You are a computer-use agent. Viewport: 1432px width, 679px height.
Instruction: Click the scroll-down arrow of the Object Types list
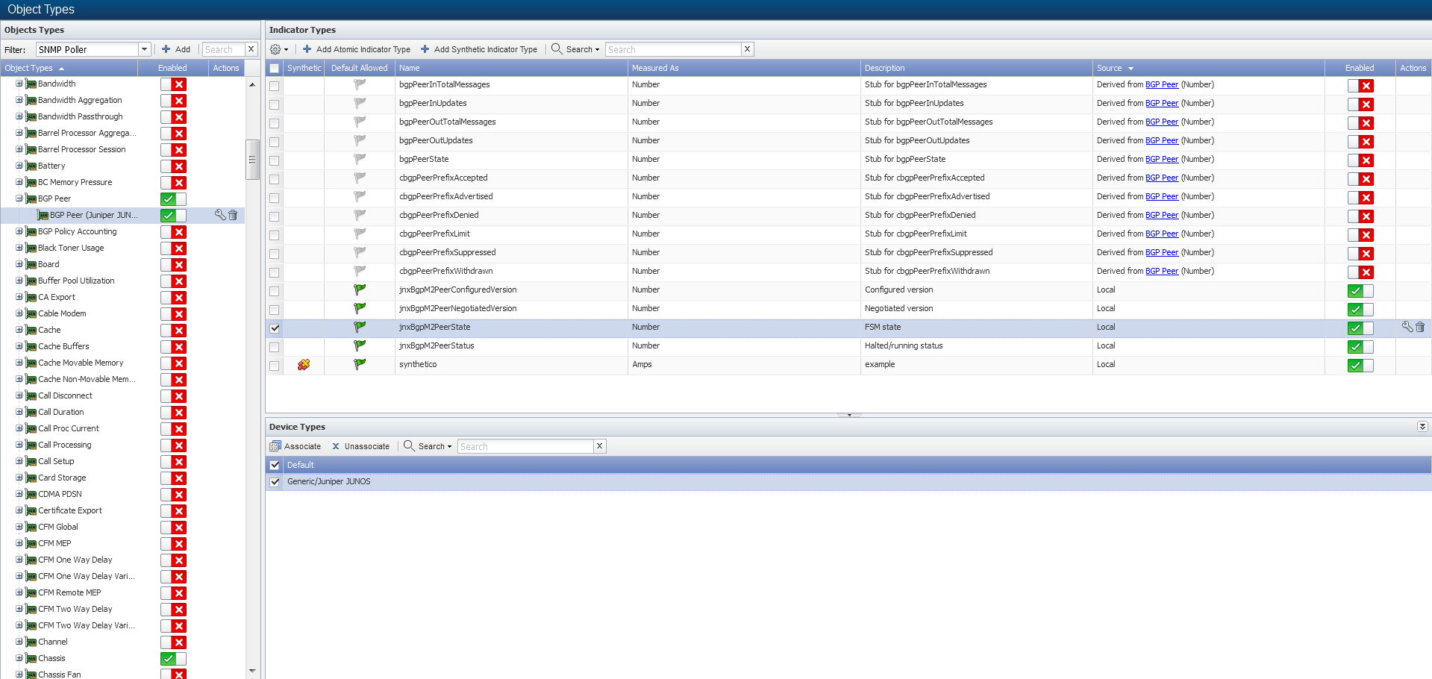pyautogui.click(x=252, y=671)
